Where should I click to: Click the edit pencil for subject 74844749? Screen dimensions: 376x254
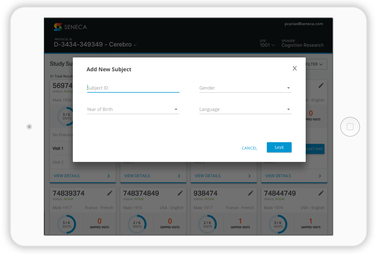click(x=321, y=193)
